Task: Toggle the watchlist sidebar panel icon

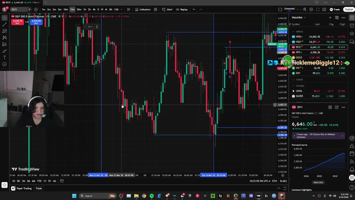Action: pos(352,18)
